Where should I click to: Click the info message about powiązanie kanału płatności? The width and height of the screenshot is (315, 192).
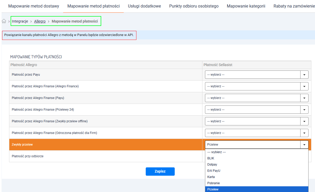69,35
